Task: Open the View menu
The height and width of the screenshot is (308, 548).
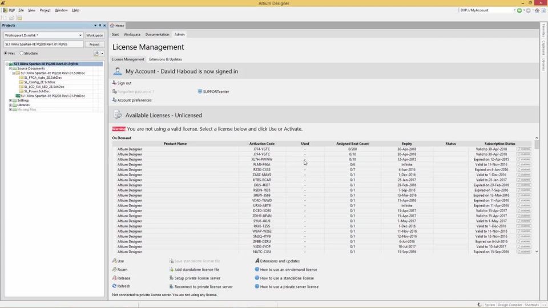Action: pyautogui.click(x=31, y=10)
